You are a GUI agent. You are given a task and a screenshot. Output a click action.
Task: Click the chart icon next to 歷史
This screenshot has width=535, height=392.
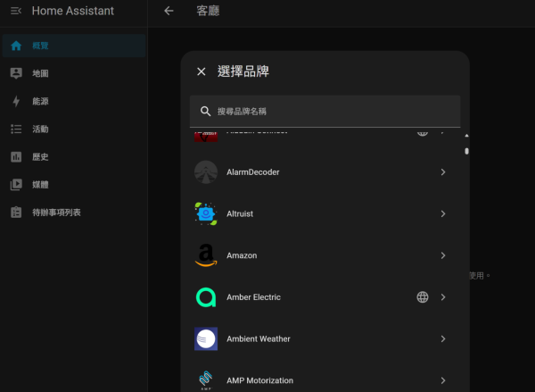coord(16,157)
